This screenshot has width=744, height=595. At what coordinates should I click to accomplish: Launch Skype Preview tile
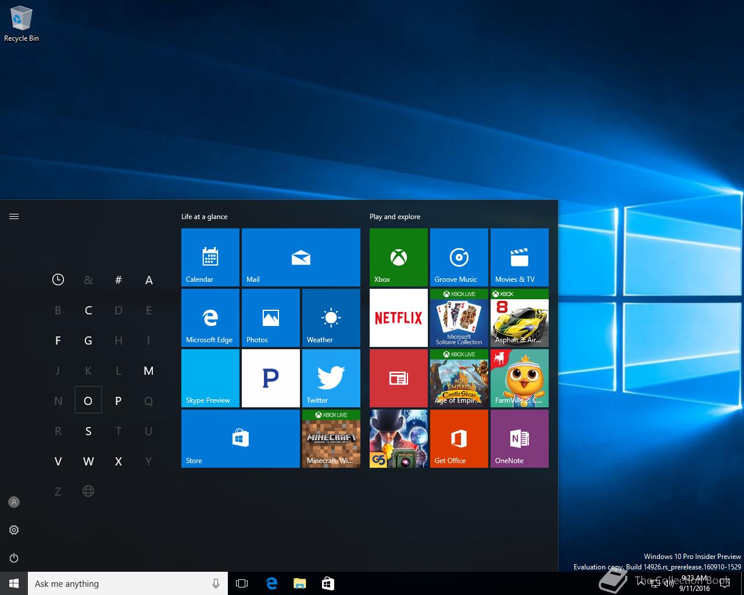tap(210, 378)
